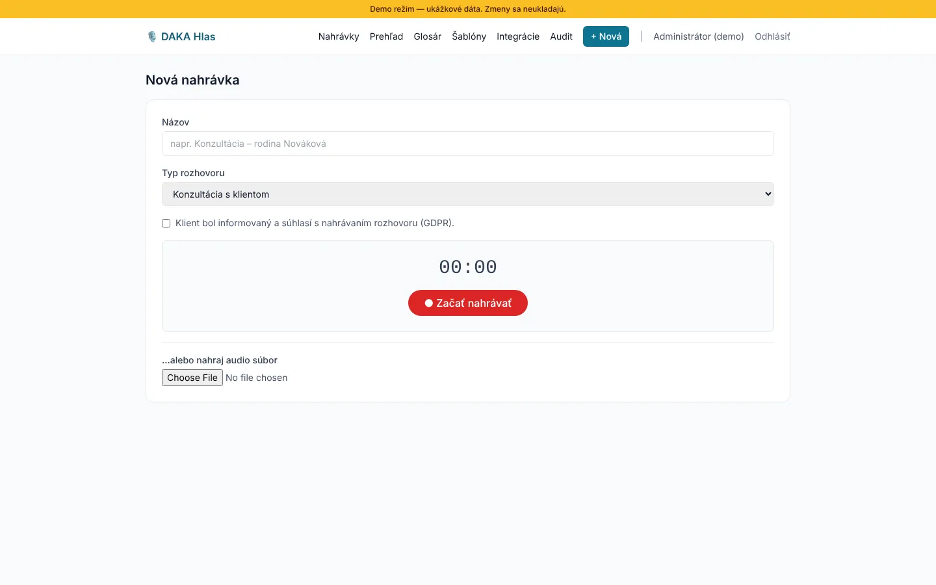Open the Administrátor (demo) account link

(x=699, y=36)
